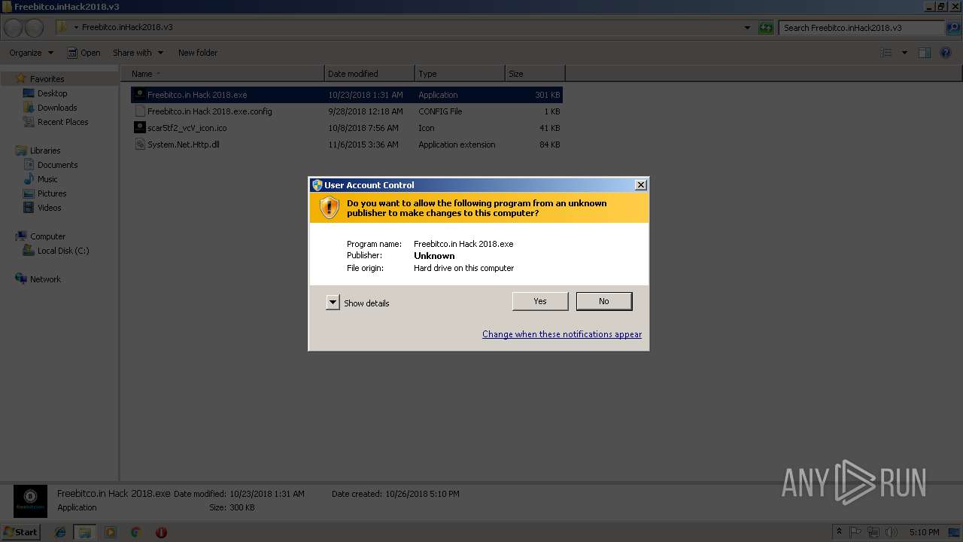Click the exe file's application icon
This screenshot has height=542, width=963.
coord(139,95)
